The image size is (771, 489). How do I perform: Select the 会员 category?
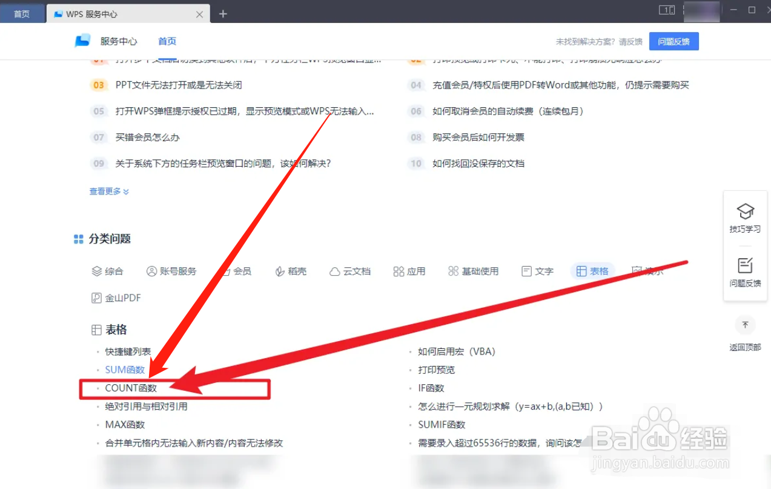(x=236, y=271)
